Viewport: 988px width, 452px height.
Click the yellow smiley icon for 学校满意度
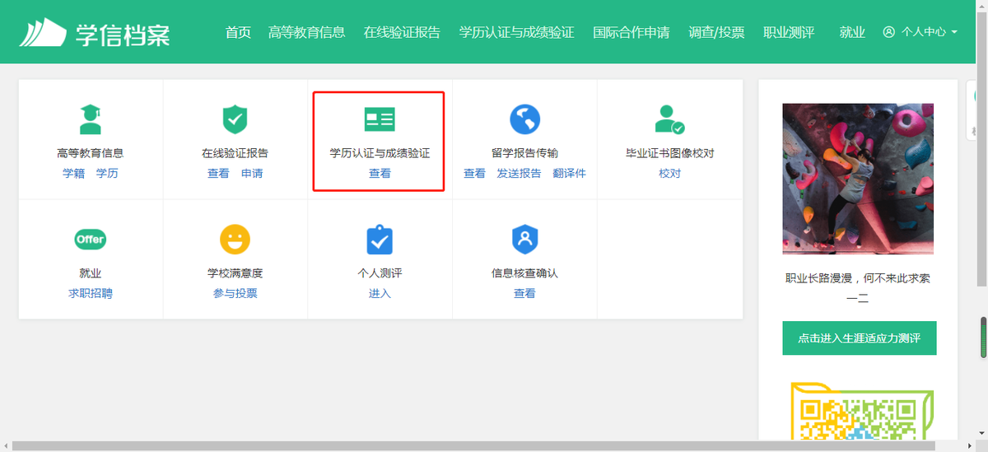coord(235,240)
